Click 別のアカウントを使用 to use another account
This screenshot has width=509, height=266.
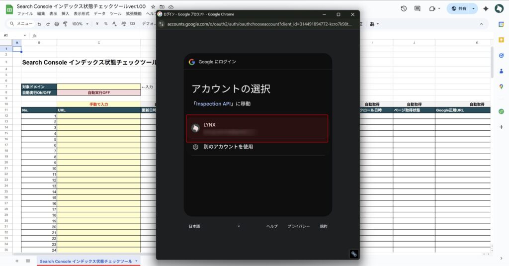[231, 147]
